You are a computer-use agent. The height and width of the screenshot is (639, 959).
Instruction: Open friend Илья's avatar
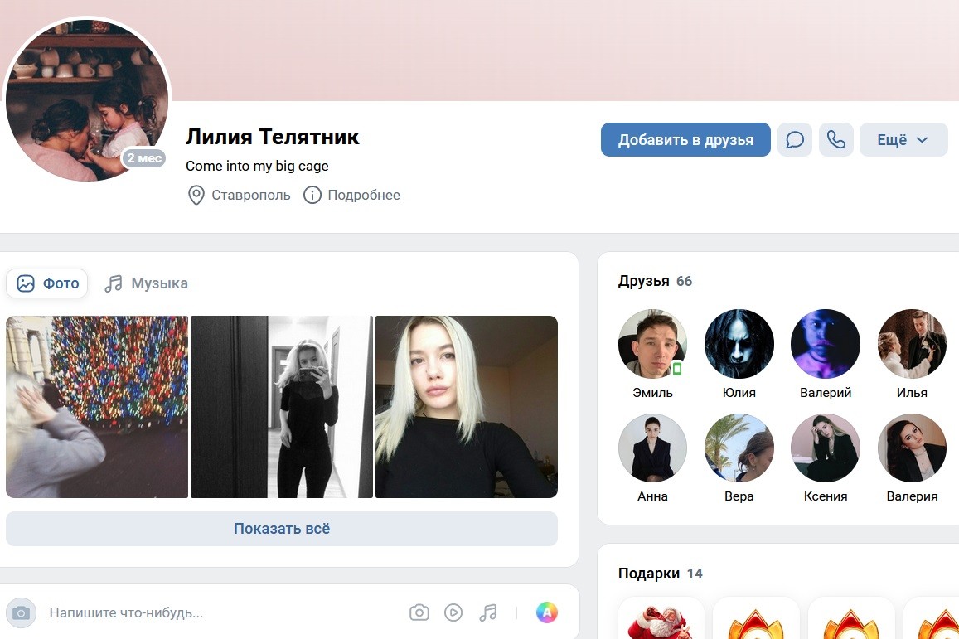[x=912, y=344]
